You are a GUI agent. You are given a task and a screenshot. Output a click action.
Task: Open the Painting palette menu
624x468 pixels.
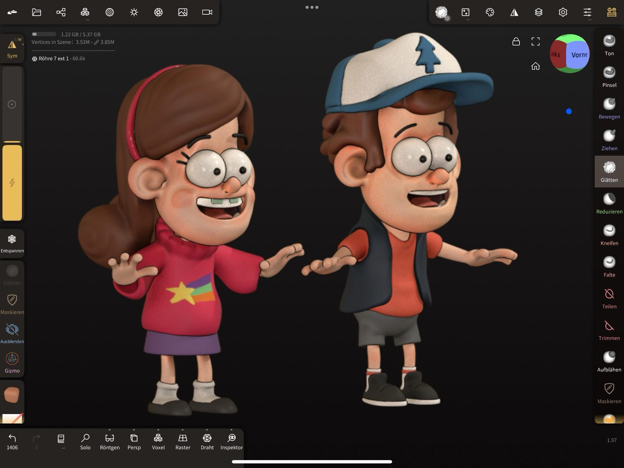pyautogui.click(x=490, y=12)
